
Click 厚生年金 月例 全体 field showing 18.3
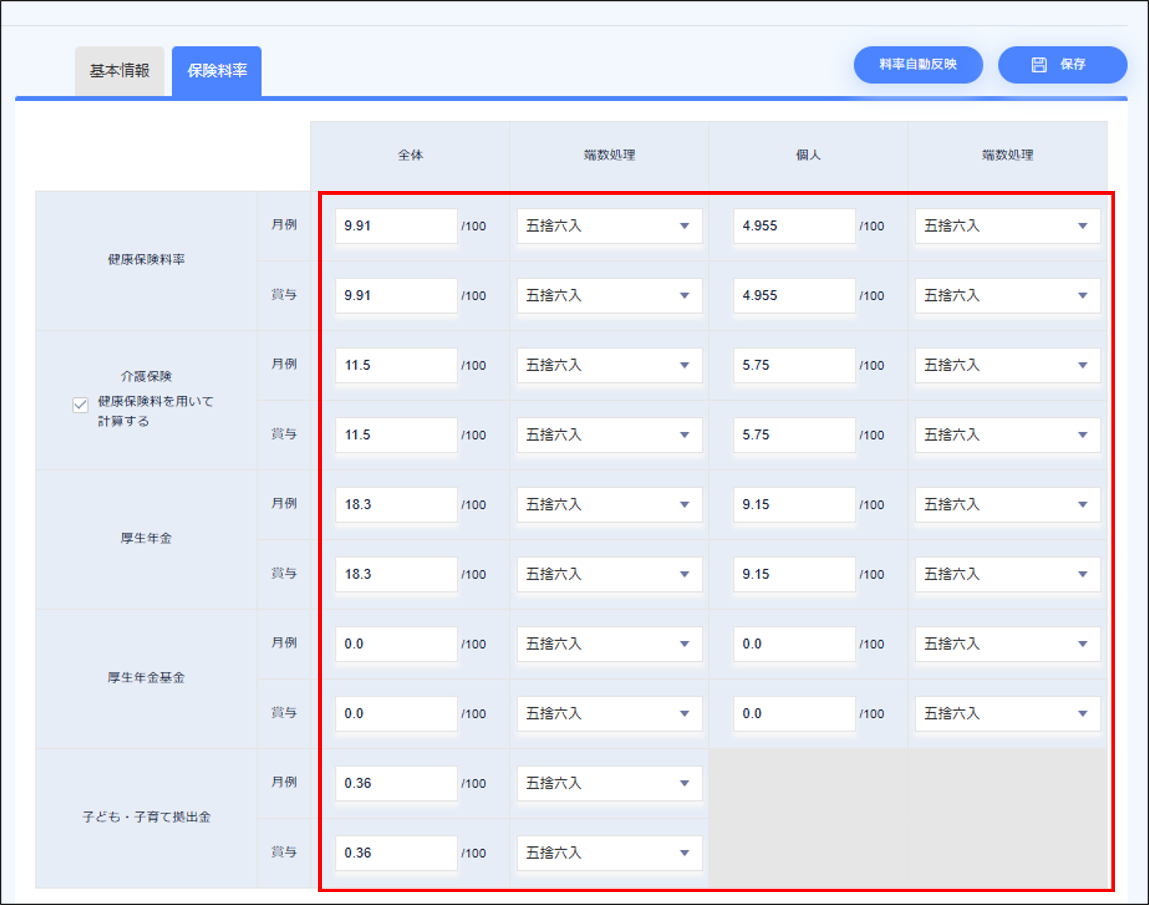point(396,505)
